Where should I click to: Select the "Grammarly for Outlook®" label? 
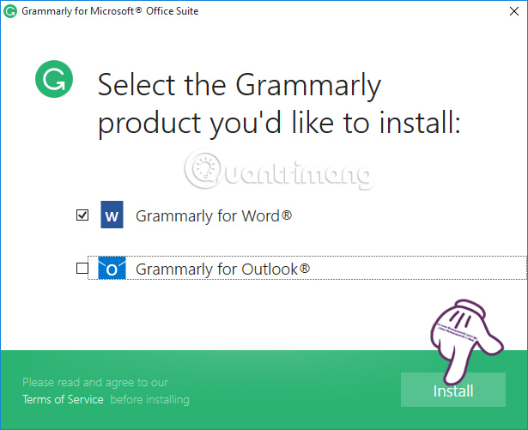coord(222,269)
